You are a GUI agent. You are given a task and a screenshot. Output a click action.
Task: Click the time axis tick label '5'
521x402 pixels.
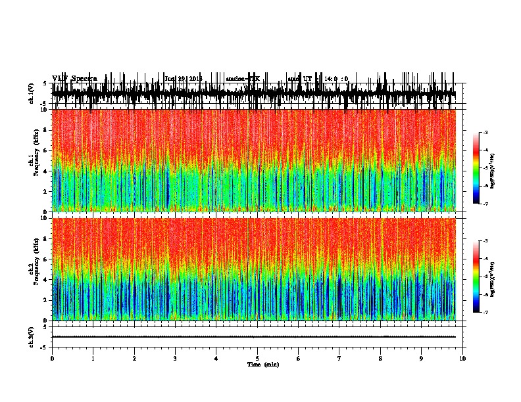point(257,359)
